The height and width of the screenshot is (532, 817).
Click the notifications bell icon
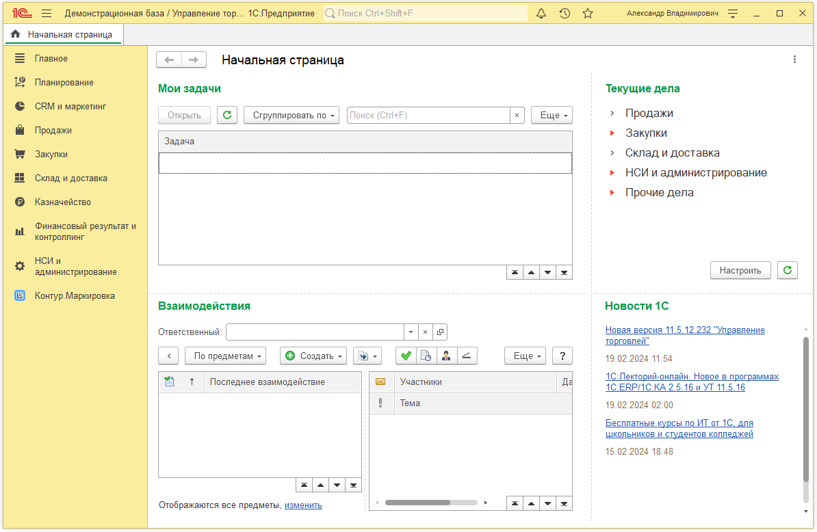tap(541, 14)
